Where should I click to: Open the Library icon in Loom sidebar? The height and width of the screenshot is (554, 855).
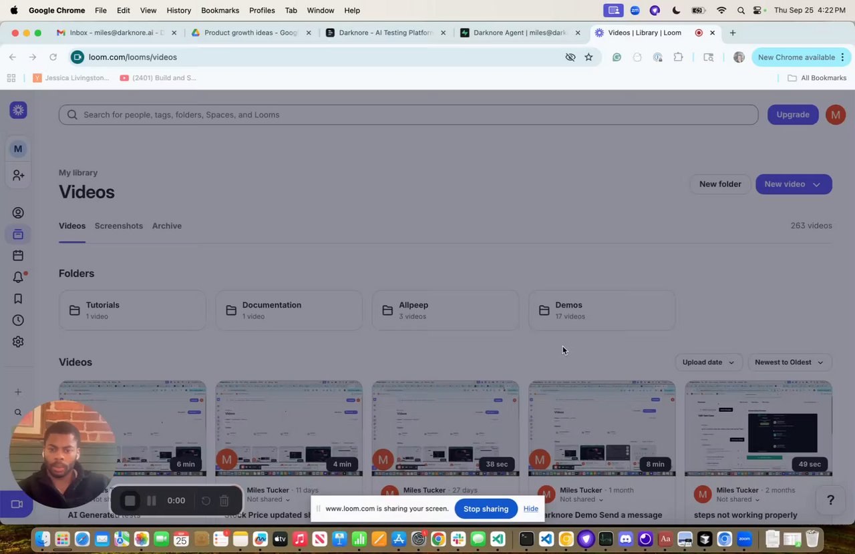tap(18, 234)
